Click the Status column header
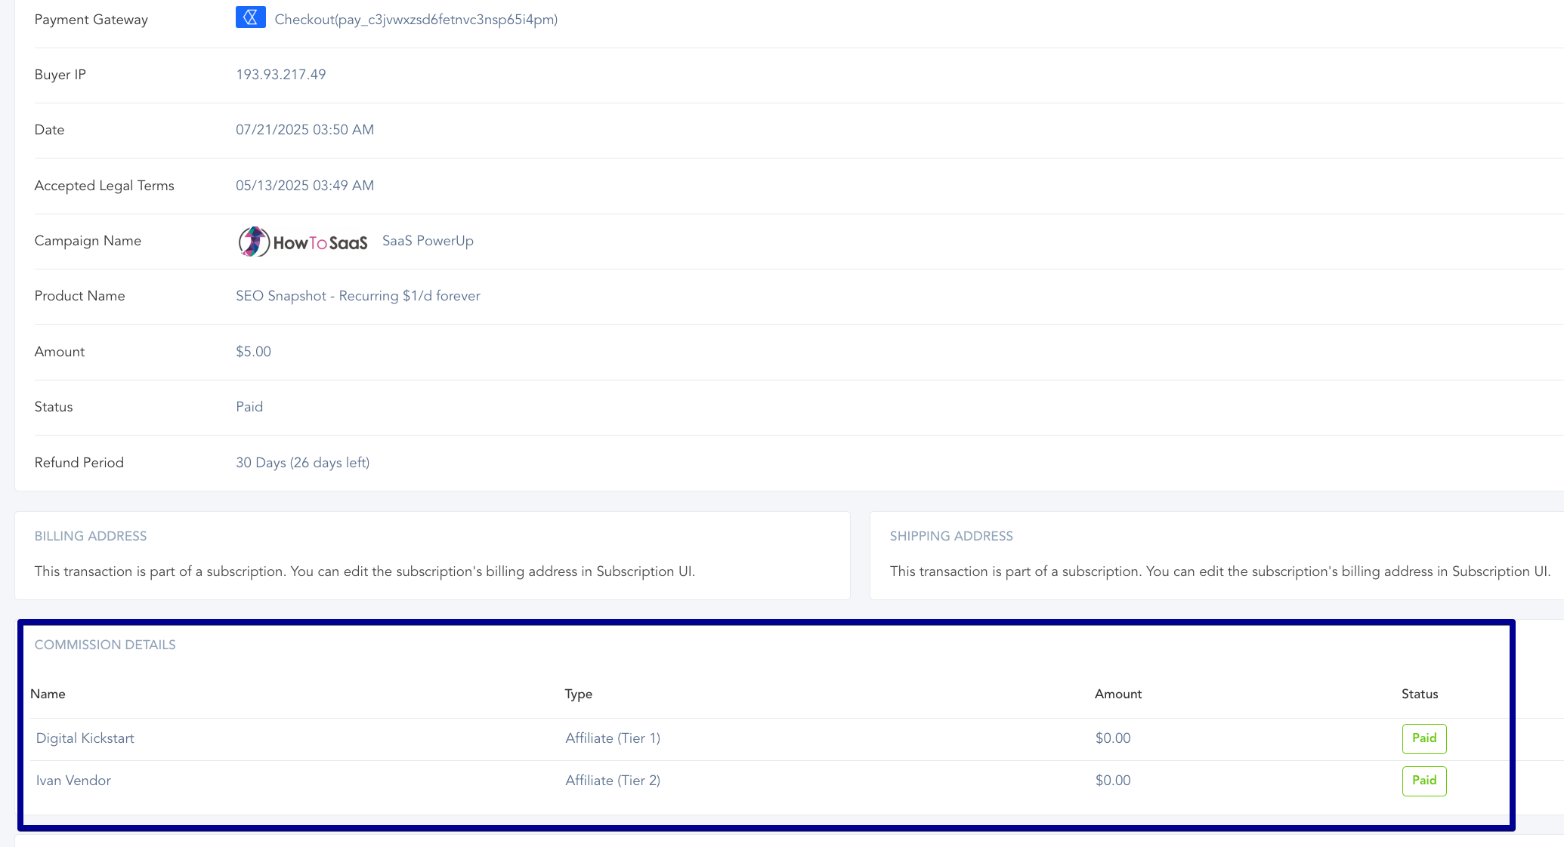1564x847 pixels. 1419,694
